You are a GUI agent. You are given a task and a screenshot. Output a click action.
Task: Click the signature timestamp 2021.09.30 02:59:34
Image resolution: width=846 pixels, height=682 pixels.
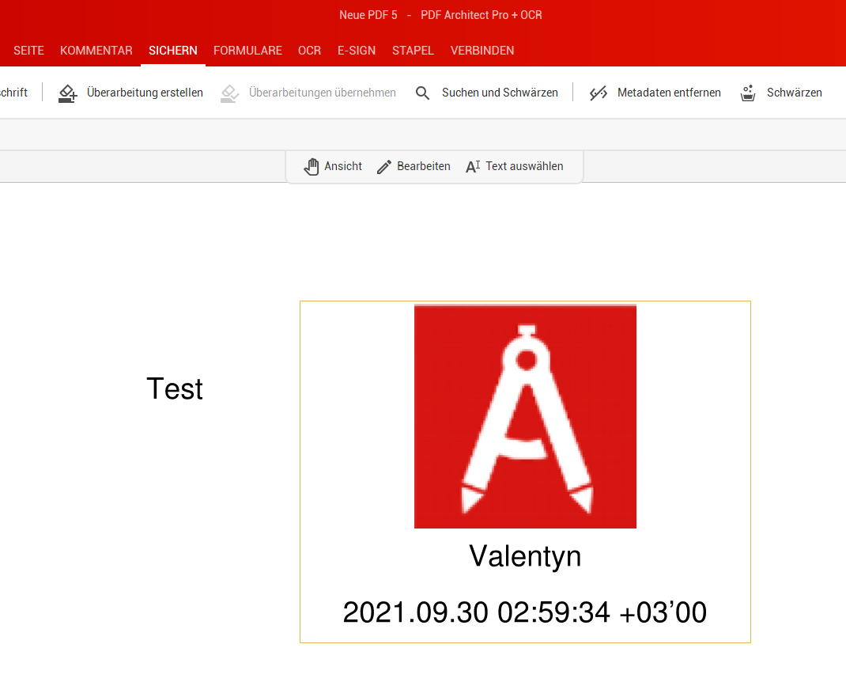[x=477, y=612]
